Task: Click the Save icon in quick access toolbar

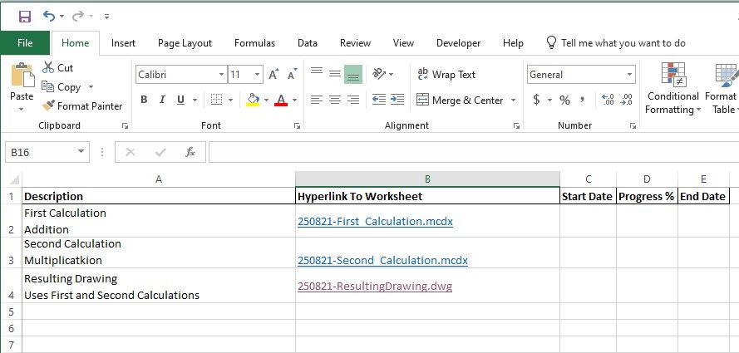Action: 24,16
